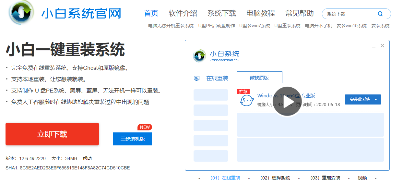Open the 软件介绍 menu item
Image resolution: width=415 pixels, height=185 pixels.
(x=183, y=13)
